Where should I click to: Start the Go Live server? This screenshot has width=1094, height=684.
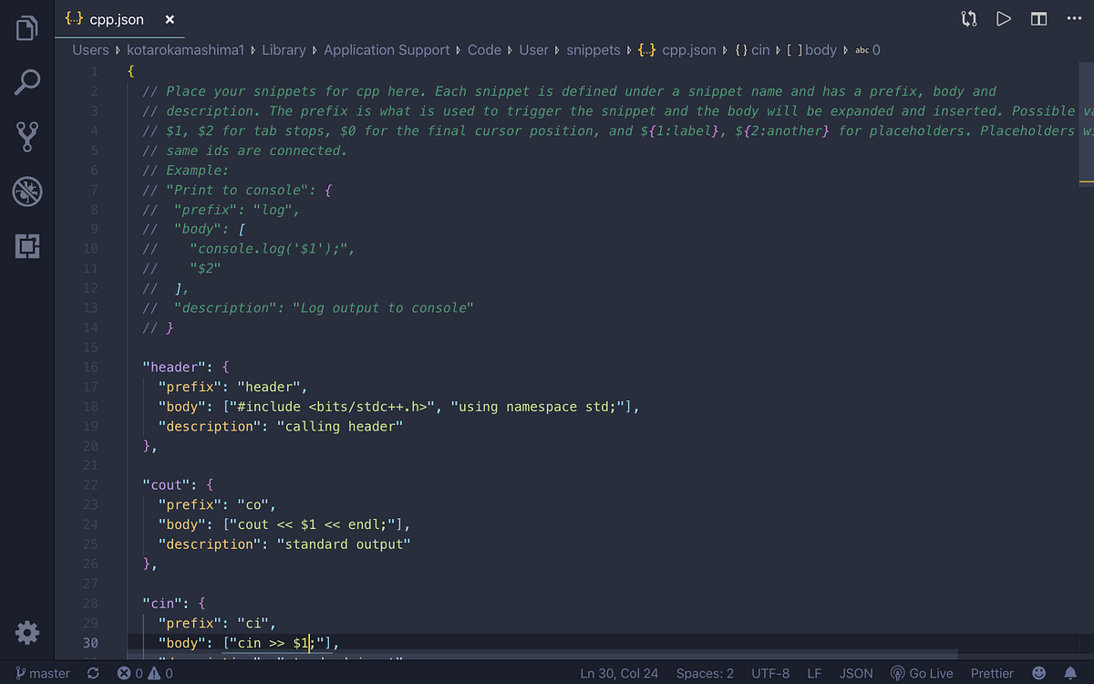[x=922, y=673]
